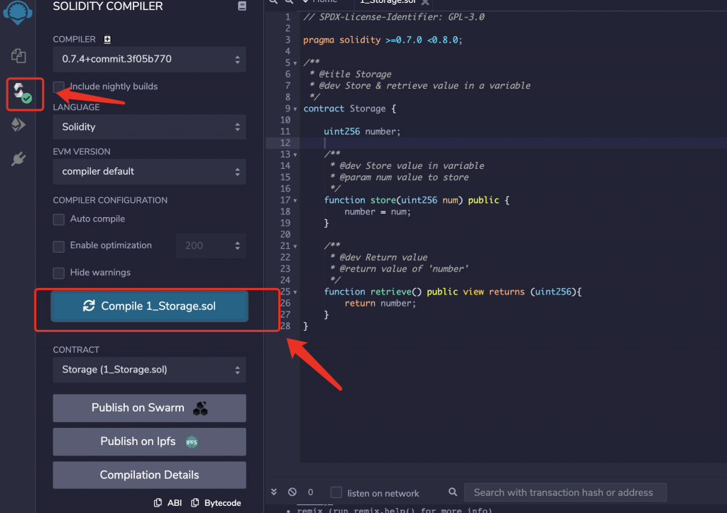This screenshot has height=513, width=727.
Task: Click line number 28 in gutter
Action: point(285,326)
